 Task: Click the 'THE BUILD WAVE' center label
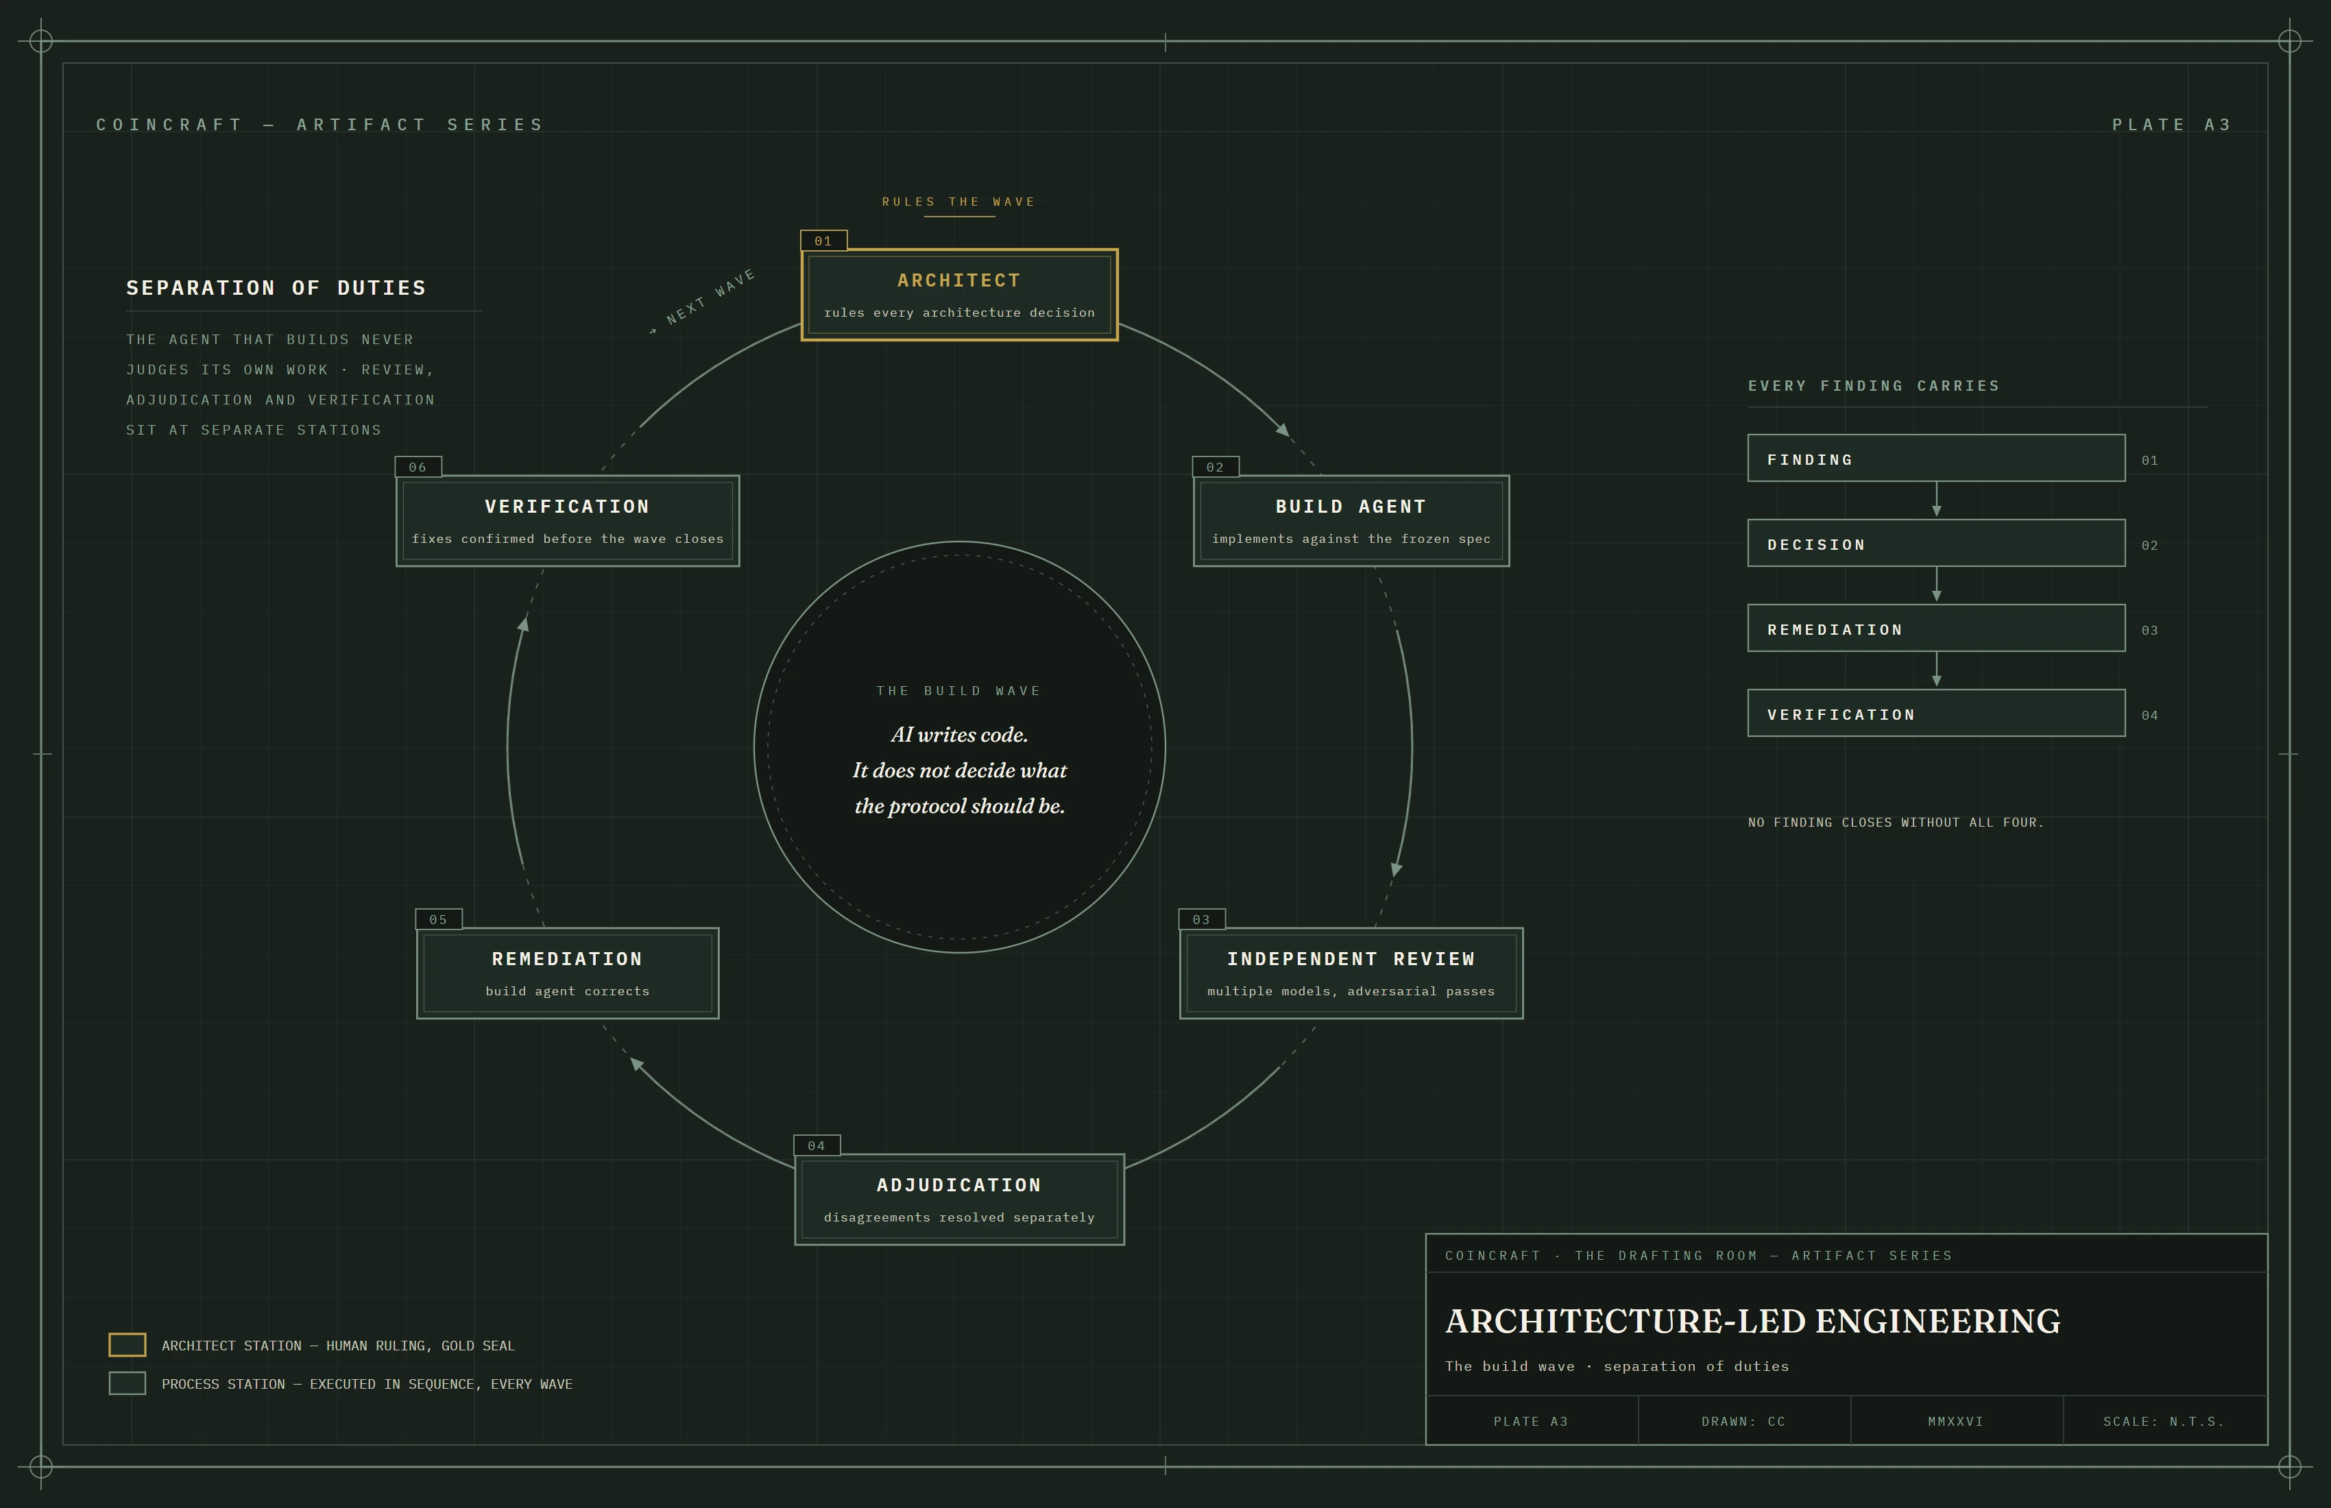tap(959, 690)
